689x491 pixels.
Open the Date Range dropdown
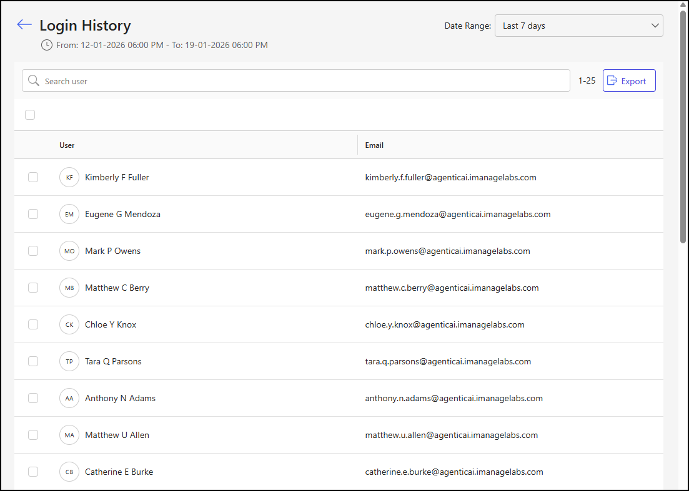point(578,26)
